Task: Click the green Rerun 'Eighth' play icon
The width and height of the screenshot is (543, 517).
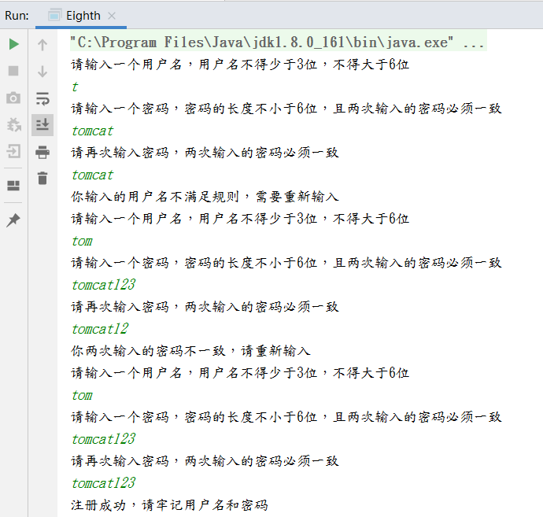Action: pyautogui.click(x=13, y=44)
